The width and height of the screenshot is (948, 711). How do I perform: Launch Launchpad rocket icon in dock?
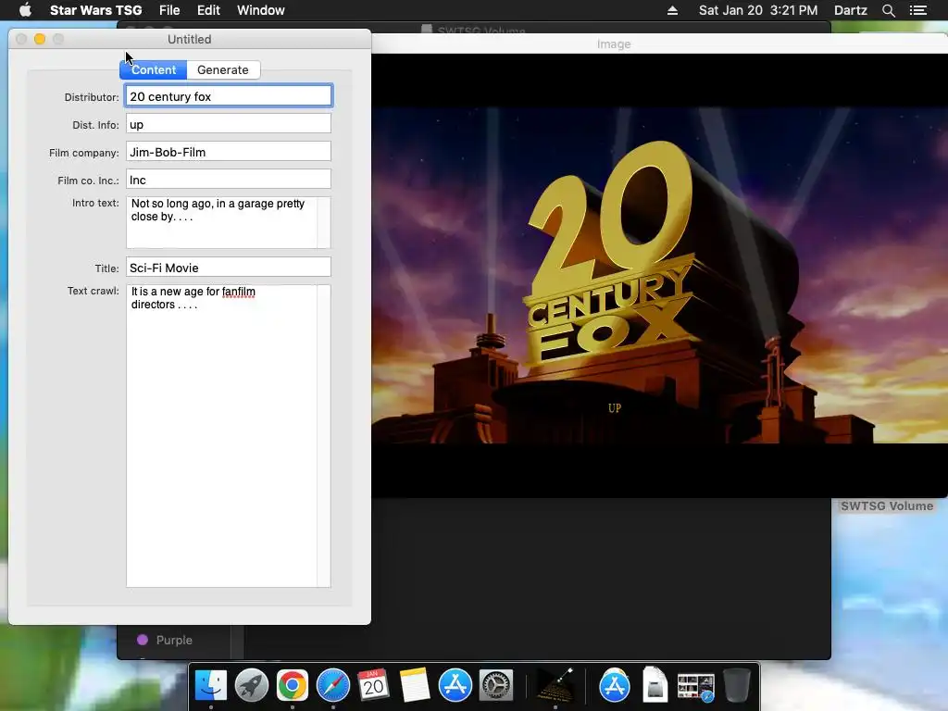point(252,686)
